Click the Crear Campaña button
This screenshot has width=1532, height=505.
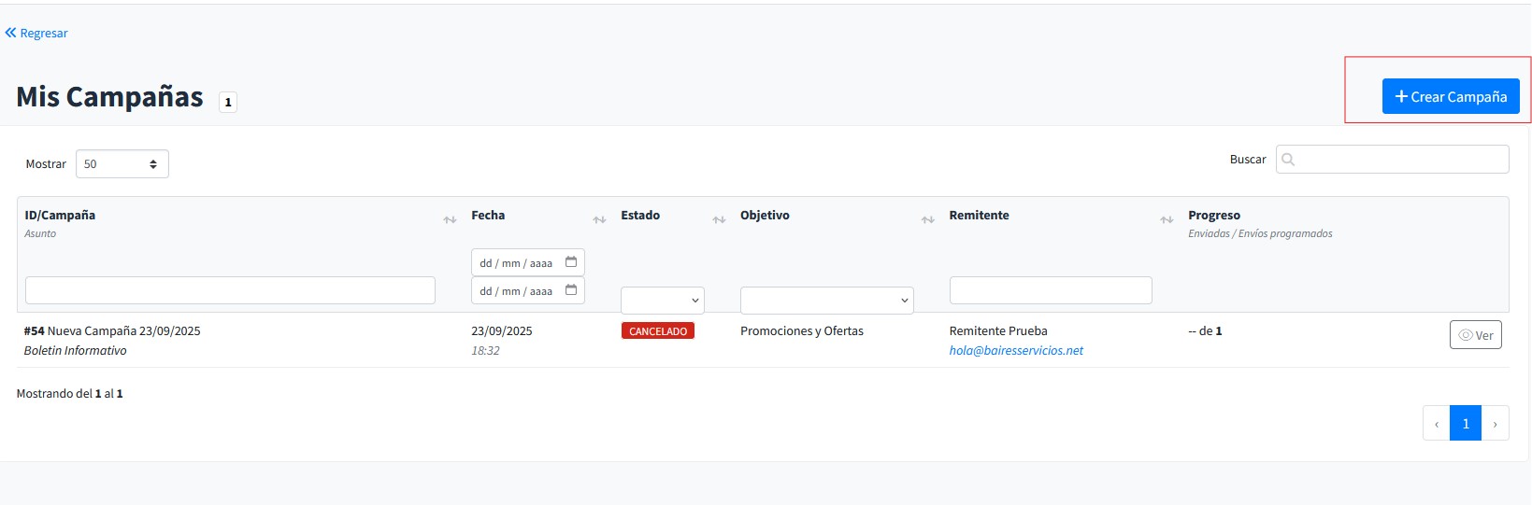coord(1450,96)
